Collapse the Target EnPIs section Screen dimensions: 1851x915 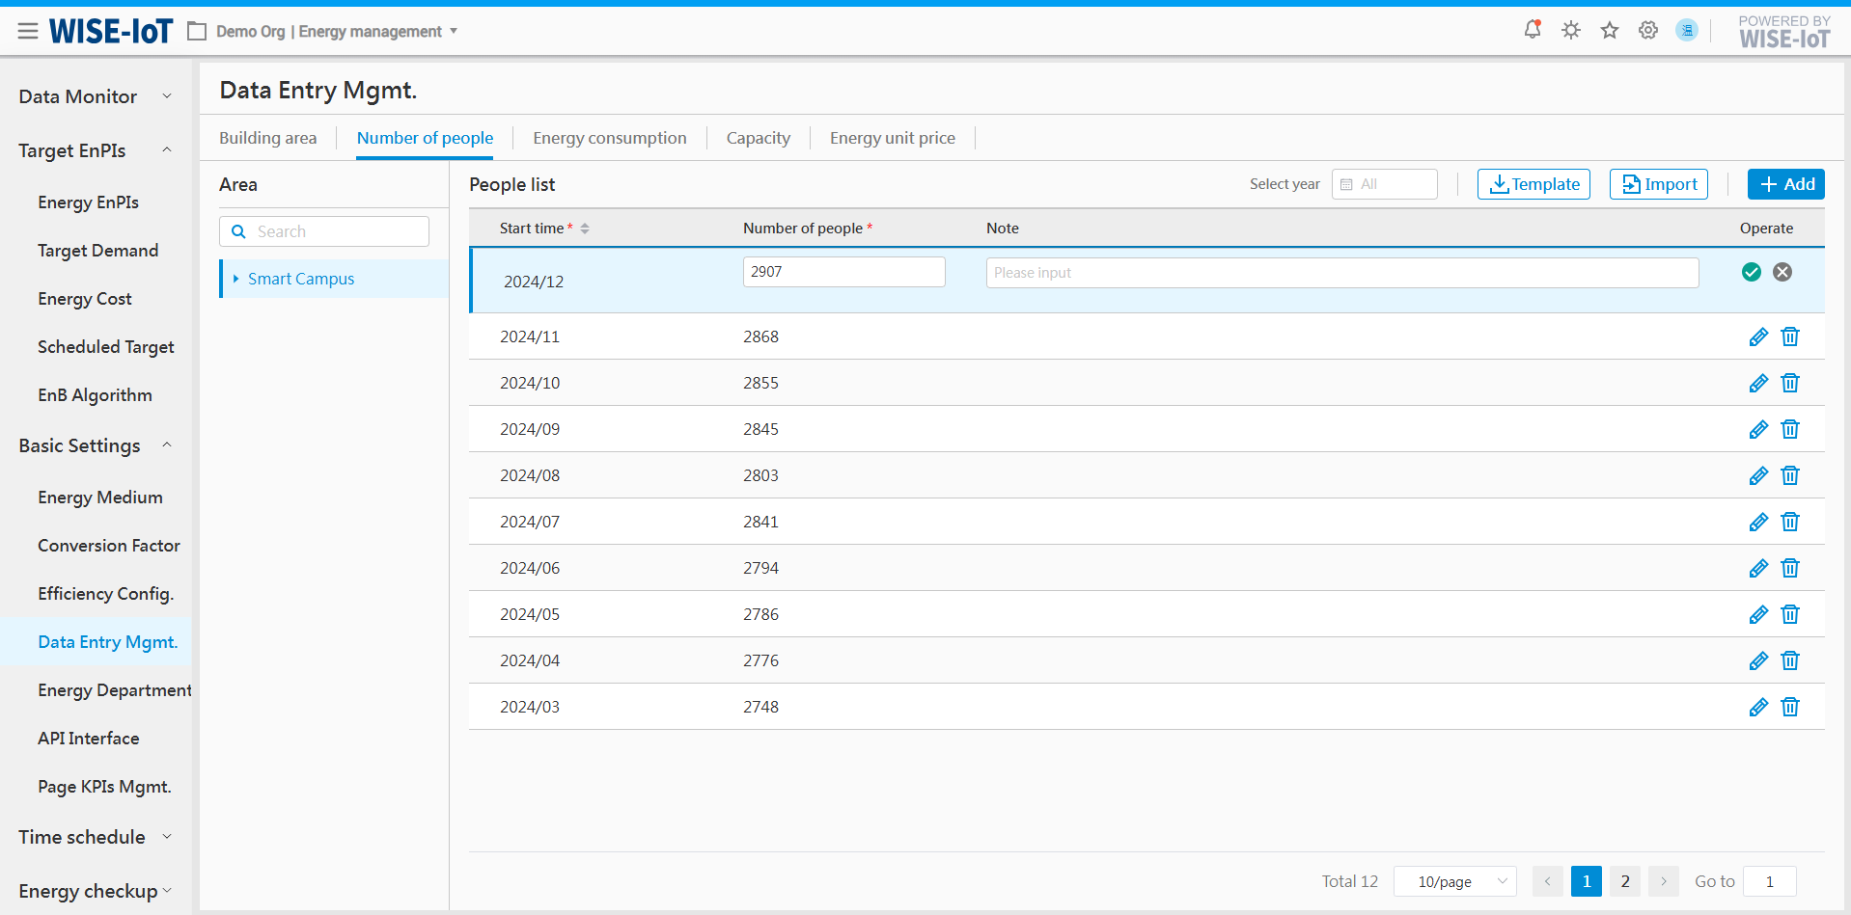tap(167, 150)
